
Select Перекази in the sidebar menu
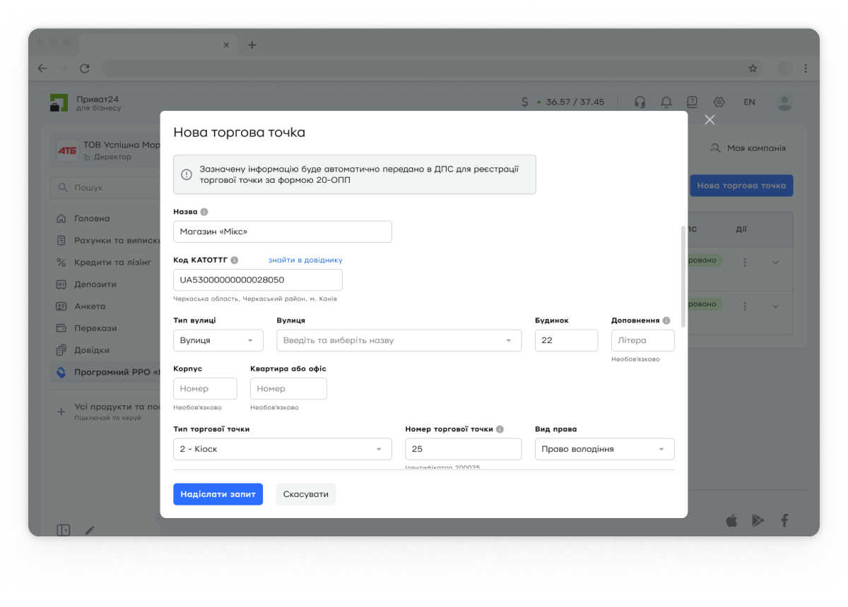click(95, 328)
